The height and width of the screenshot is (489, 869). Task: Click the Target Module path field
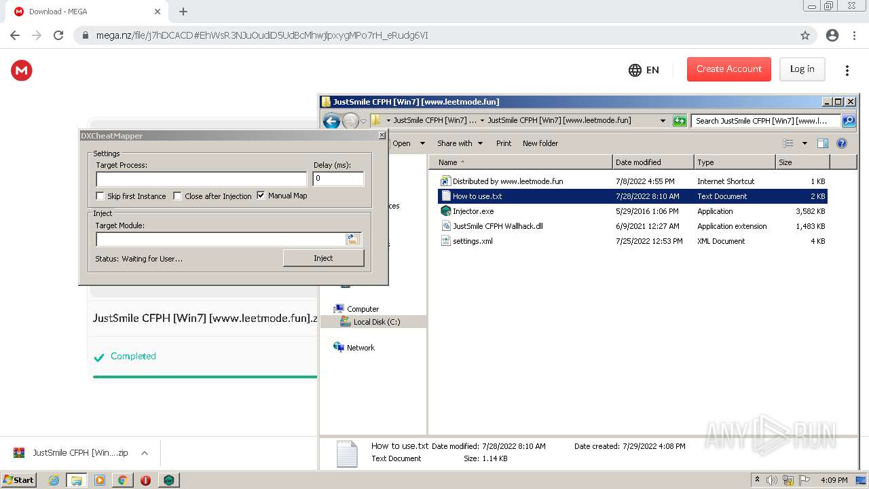coord(221,239)
